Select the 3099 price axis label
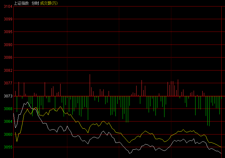225x158 pixels. tap(8, 19)
